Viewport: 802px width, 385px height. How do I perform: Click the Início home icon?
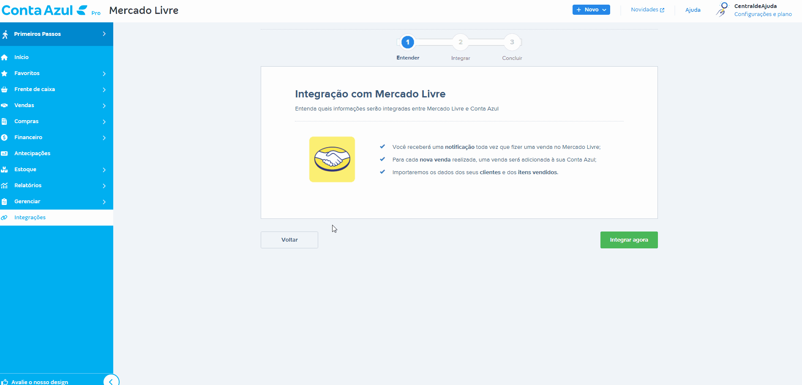point(5,57)
